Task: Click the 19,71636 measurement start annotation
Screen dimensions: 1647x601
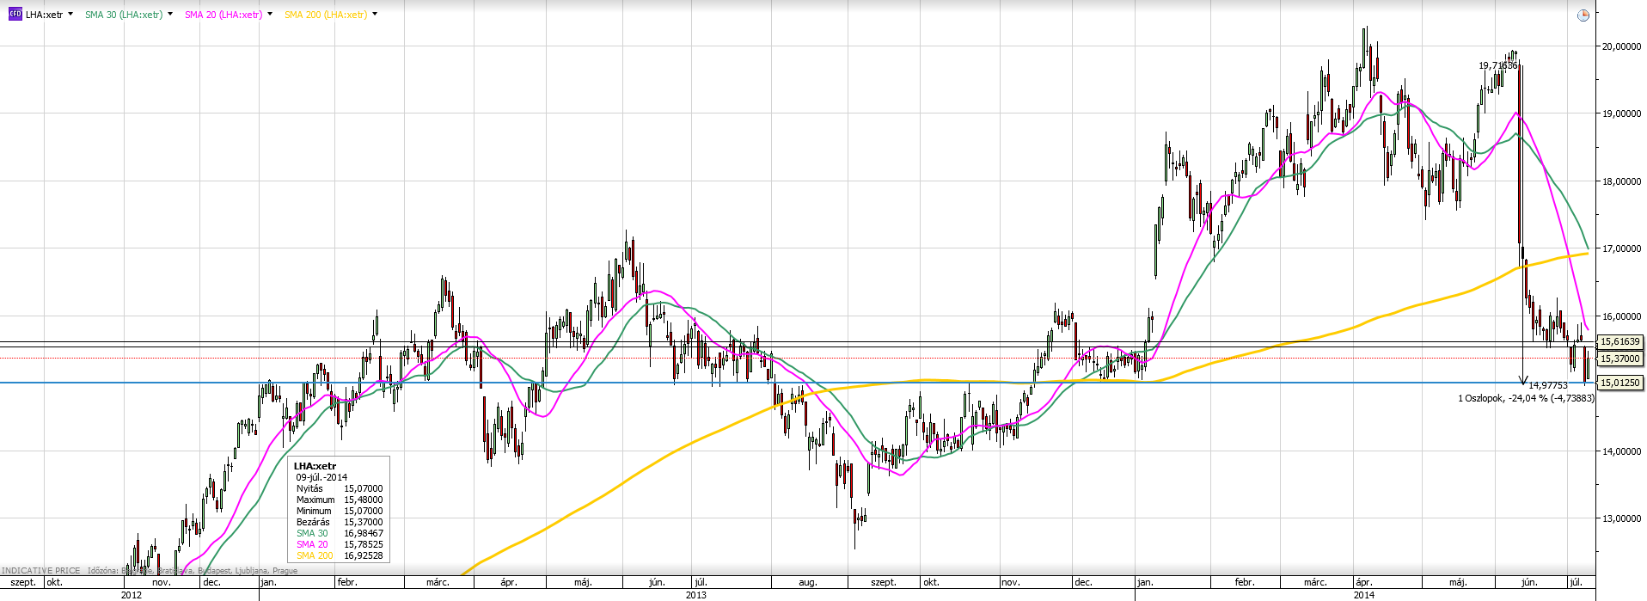Action: click(1497, 65)
